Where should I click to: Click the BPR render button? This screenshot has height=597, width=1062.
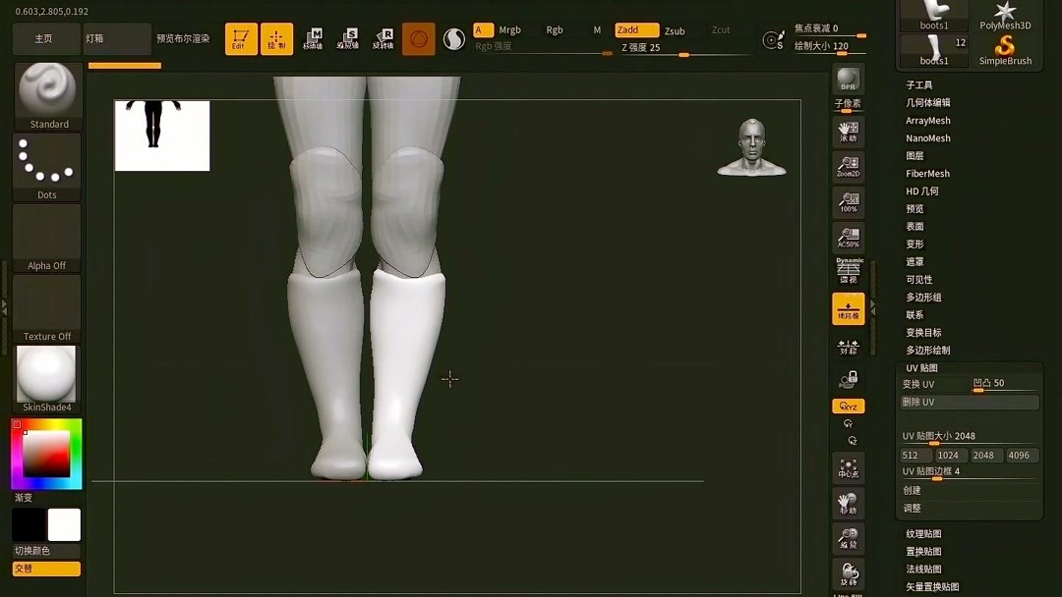coord(848,79)
